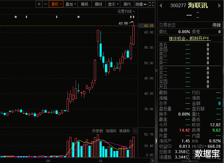Click the 跌停 limit-down price 9.62
Image resolution: width=224 pixels, height=163 pixels.
[216, 130]
